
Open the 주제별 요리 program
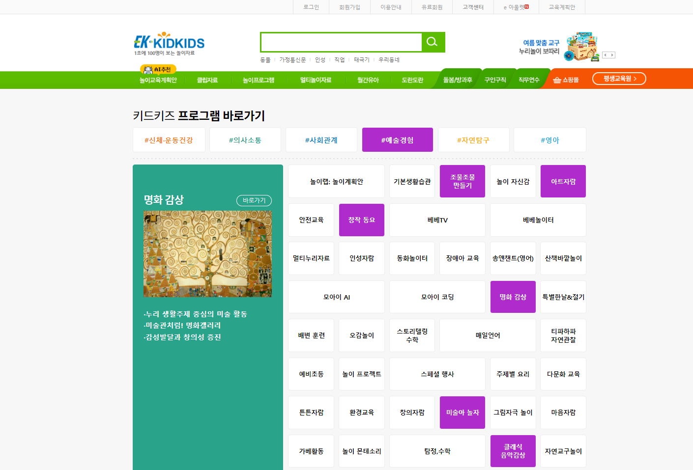tap(513, 374)
